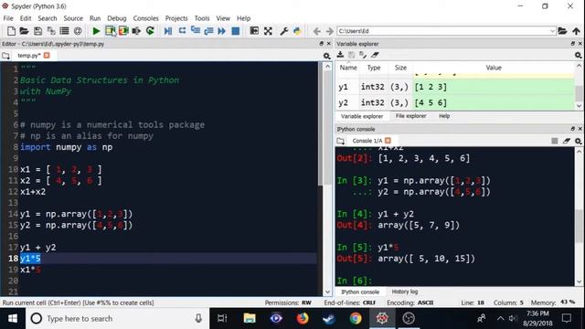The width and height of the screenshot is (585, 329).
Task: Remove all variables eraser icon
Action: point(375,55)
